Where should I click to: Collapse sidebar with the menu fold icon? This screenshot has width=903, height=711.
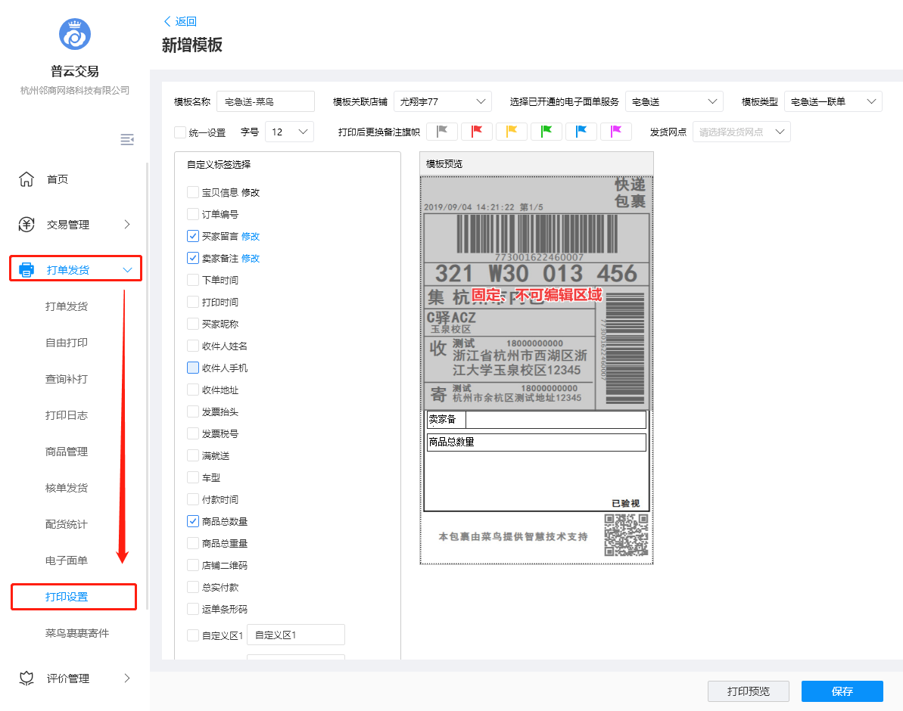coord(126,139)
